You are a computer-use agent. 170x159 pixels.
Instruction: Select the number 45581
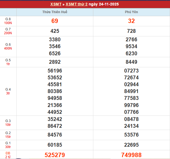(55, 84)
